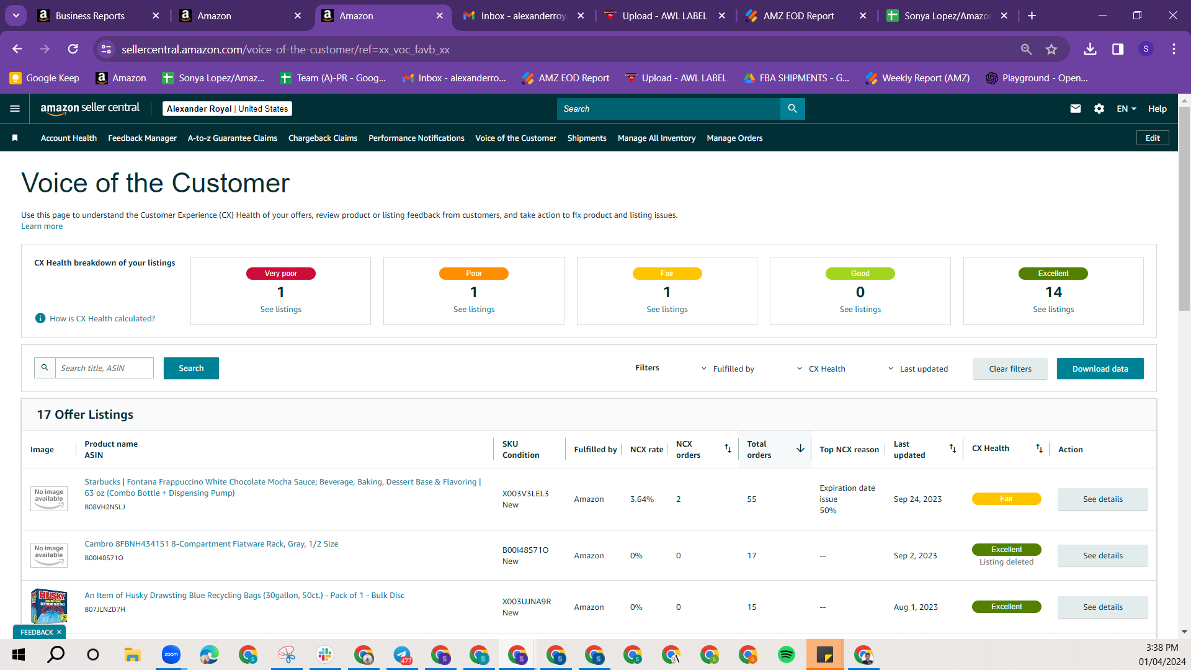The image size is (1191, 670).
Task: Click the CX Health info icon
Action: coord(40,318)
